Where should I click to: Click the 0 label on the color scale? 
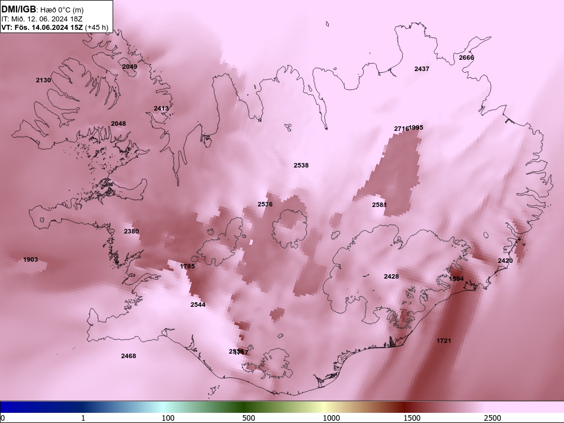coord(3,418)
